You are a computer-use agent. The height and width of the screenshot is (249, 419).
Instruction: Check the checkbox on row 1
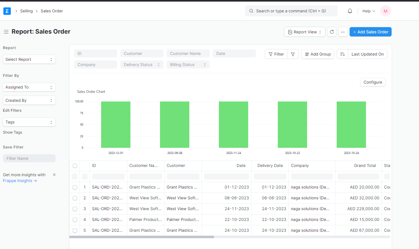coord(75,187)
